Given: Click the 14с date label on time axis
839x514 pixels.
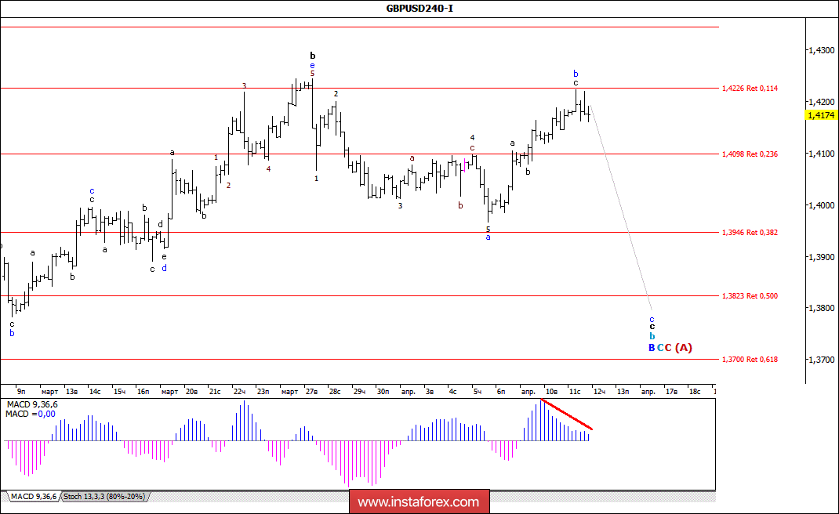Looking at the screenshot, I should pyautogui.click(x=95, y=392).
